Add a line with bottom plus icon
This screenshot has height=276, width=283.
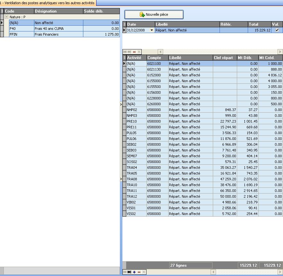tap(134, 272)
